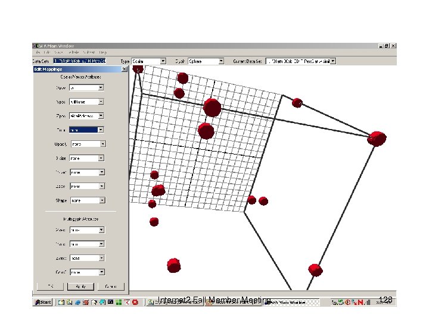Open the Zpos attribute dropdown

point(86,116)
